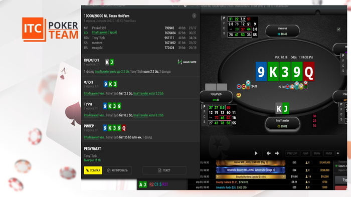Click the ImaTraveler seat plate on table
Screen dimensions: 351x197
(x=282, y=123)
